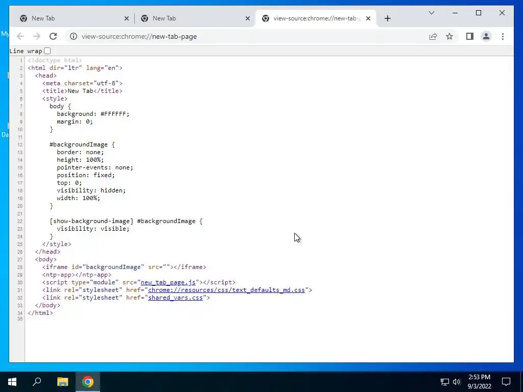Viewport: 523px width, 392px height.
Task: Click the 'background: #FFFFFF;' line
Action: pos(93,114)
